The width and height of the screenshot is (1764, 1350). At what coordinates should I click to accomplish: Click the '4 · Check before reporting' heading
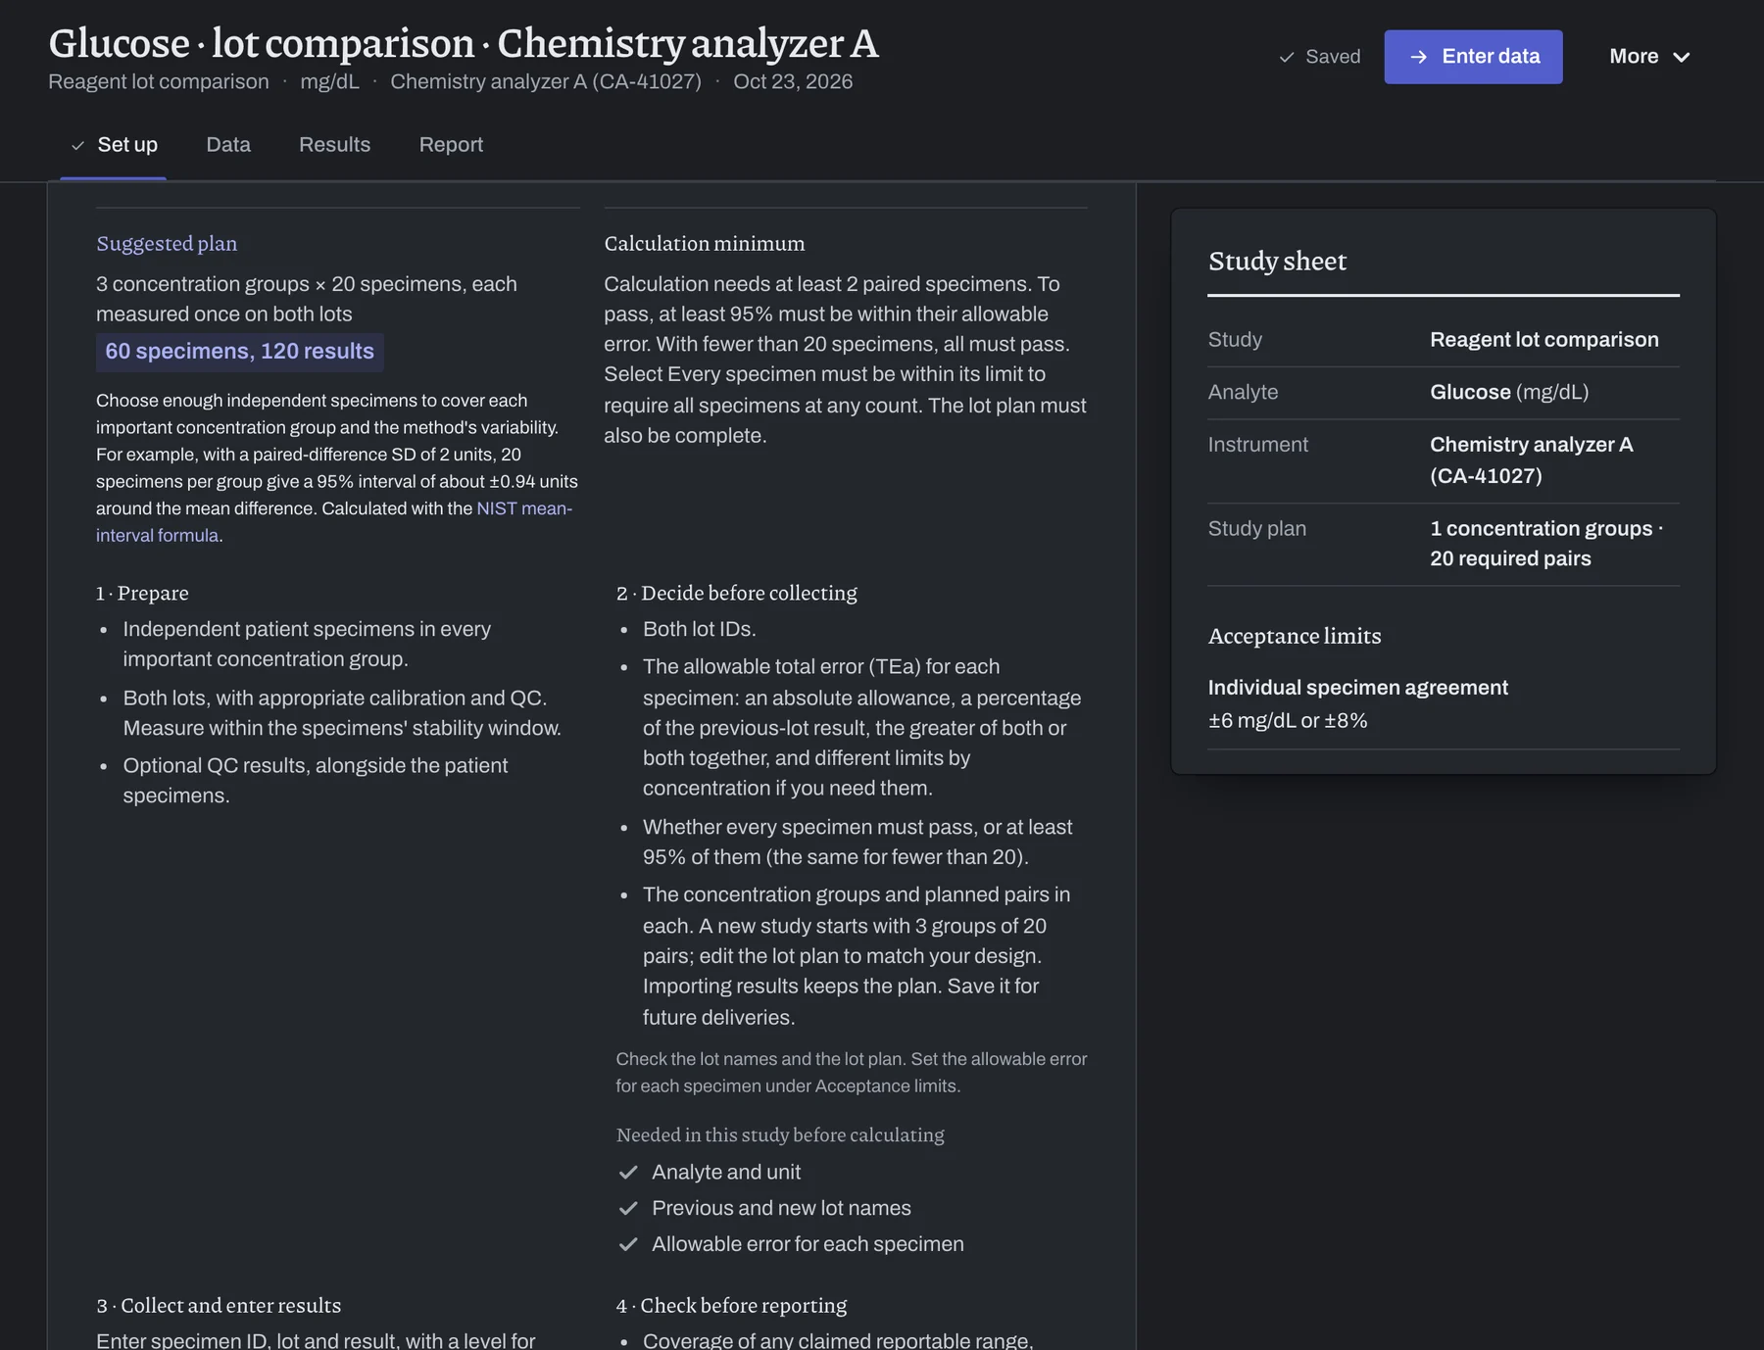point(731,1305)
